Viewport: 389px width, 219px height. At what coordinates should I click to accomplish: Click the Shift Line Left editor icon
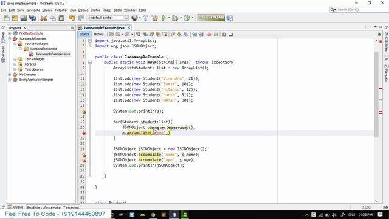[194, 35]
